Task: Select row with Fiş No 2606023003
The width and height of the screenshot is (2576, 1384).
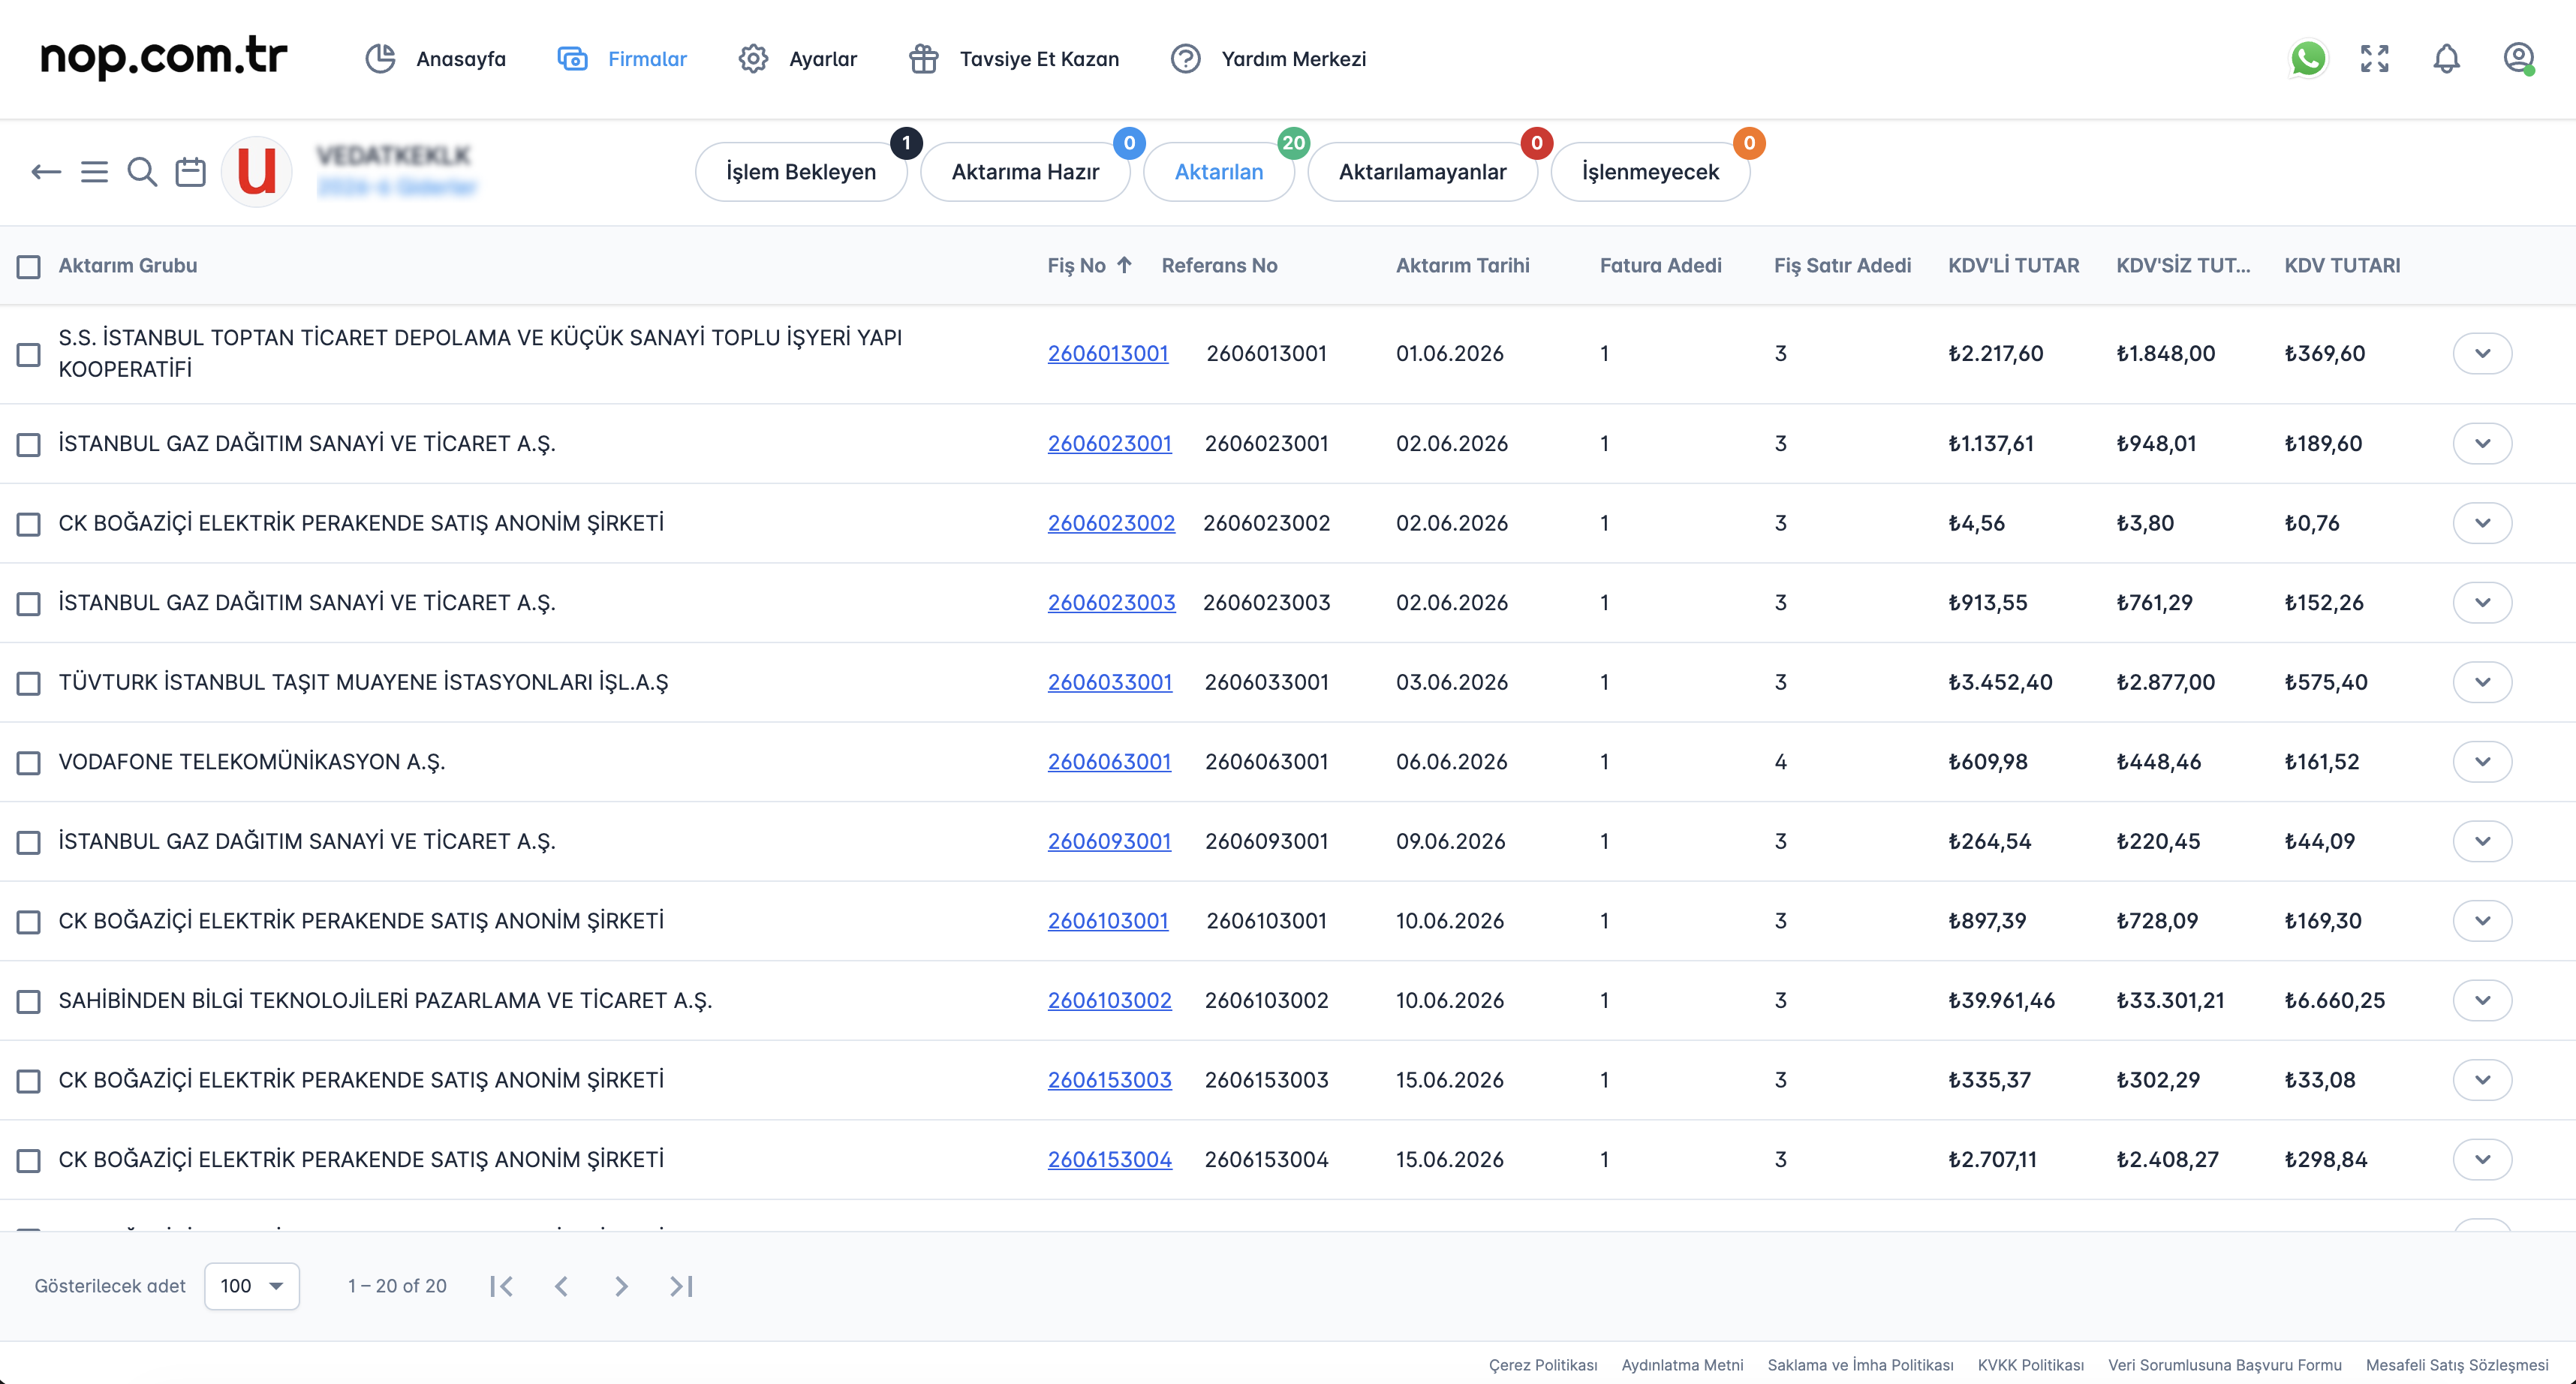Action: 29,604
